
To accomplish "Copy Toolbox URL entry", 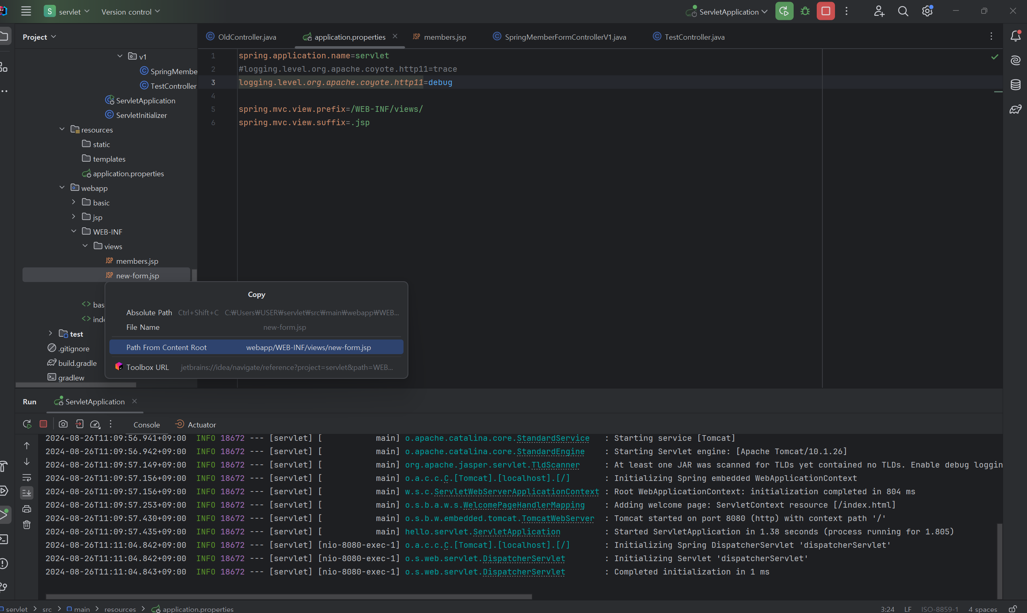I will pos(256,367).
